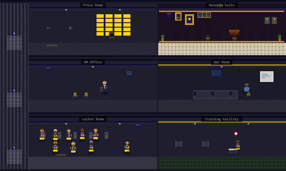Select player number 40
The image size is (286, 171).
(x=91, y=147)
